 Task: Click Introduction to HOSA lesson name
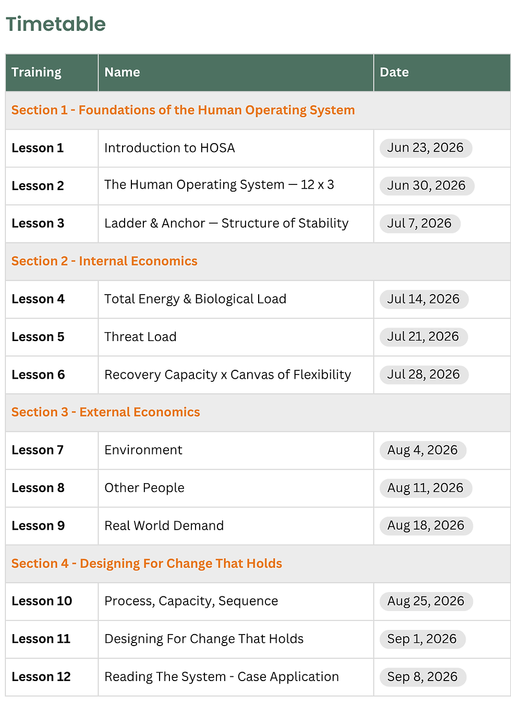point(169,148)
